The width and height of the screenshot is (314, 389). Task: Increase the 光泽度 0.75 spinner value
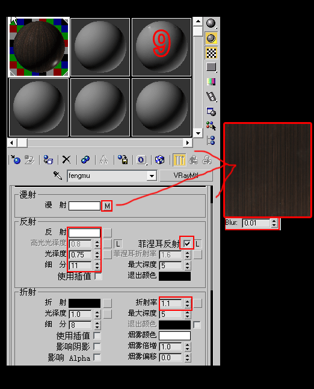coord(97,253)
